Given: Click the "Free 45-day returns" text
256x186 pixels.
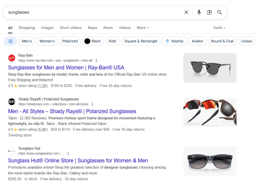Looking at the screenshot, I should (x=116, y=86).
